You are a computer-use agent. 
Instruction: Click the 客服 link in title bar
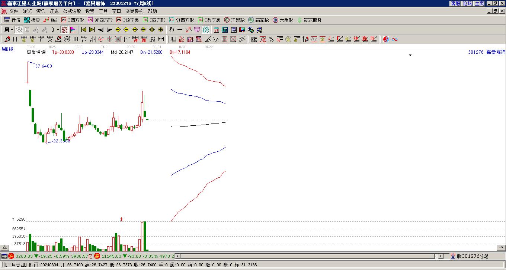tap(455, 3)
